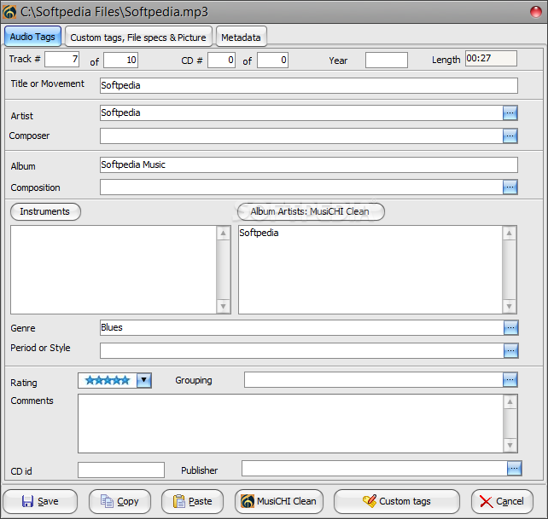
Task: Click inside the empty Instruments list box
Action: (x=114, y=269)
